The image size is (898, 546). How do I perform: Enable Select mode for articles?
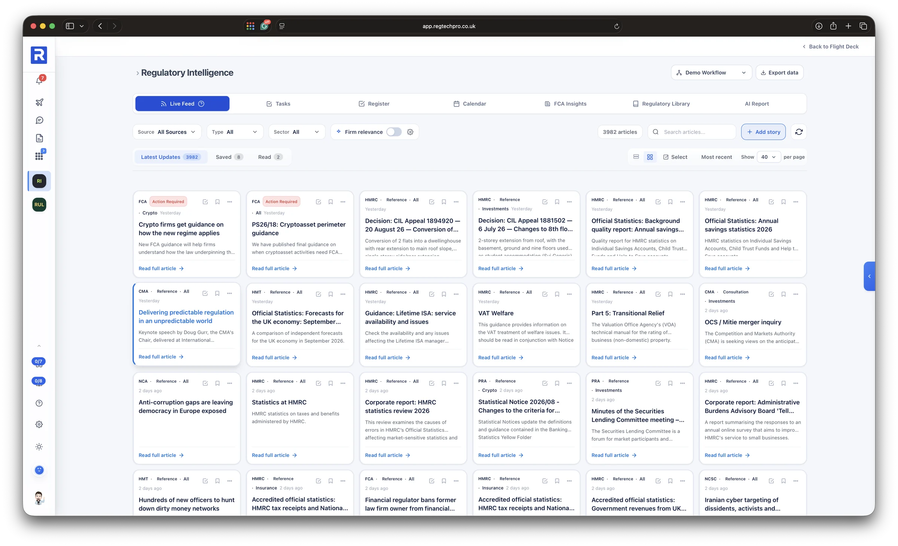click(675, 157)
